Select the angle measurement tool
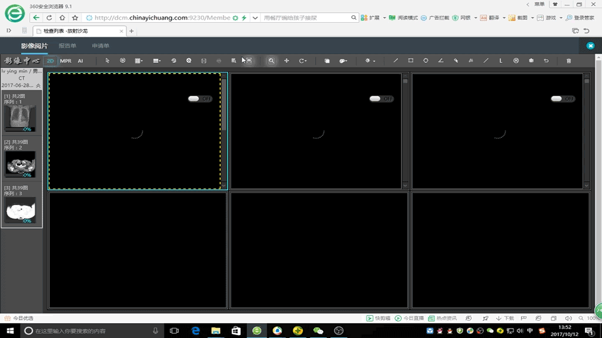Screen dimensions: 602x338 [441, 60]
